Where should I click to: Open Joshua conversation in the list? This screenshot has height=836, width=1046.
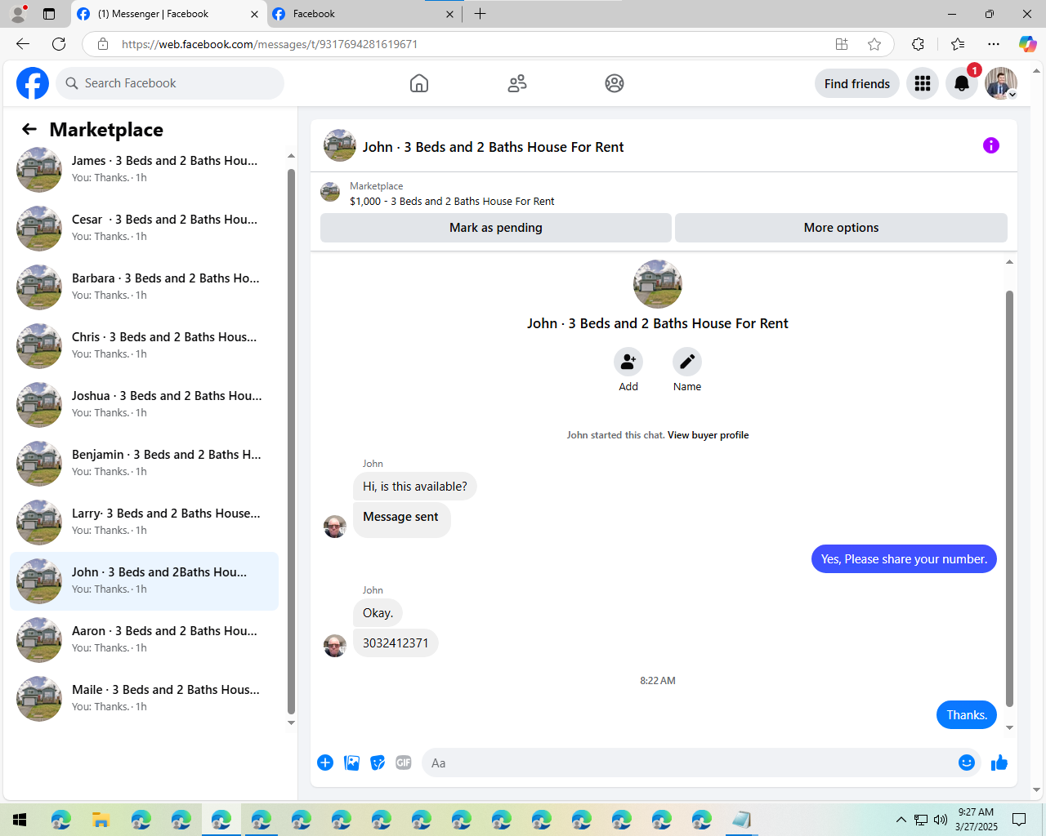[x=144, y=404]
